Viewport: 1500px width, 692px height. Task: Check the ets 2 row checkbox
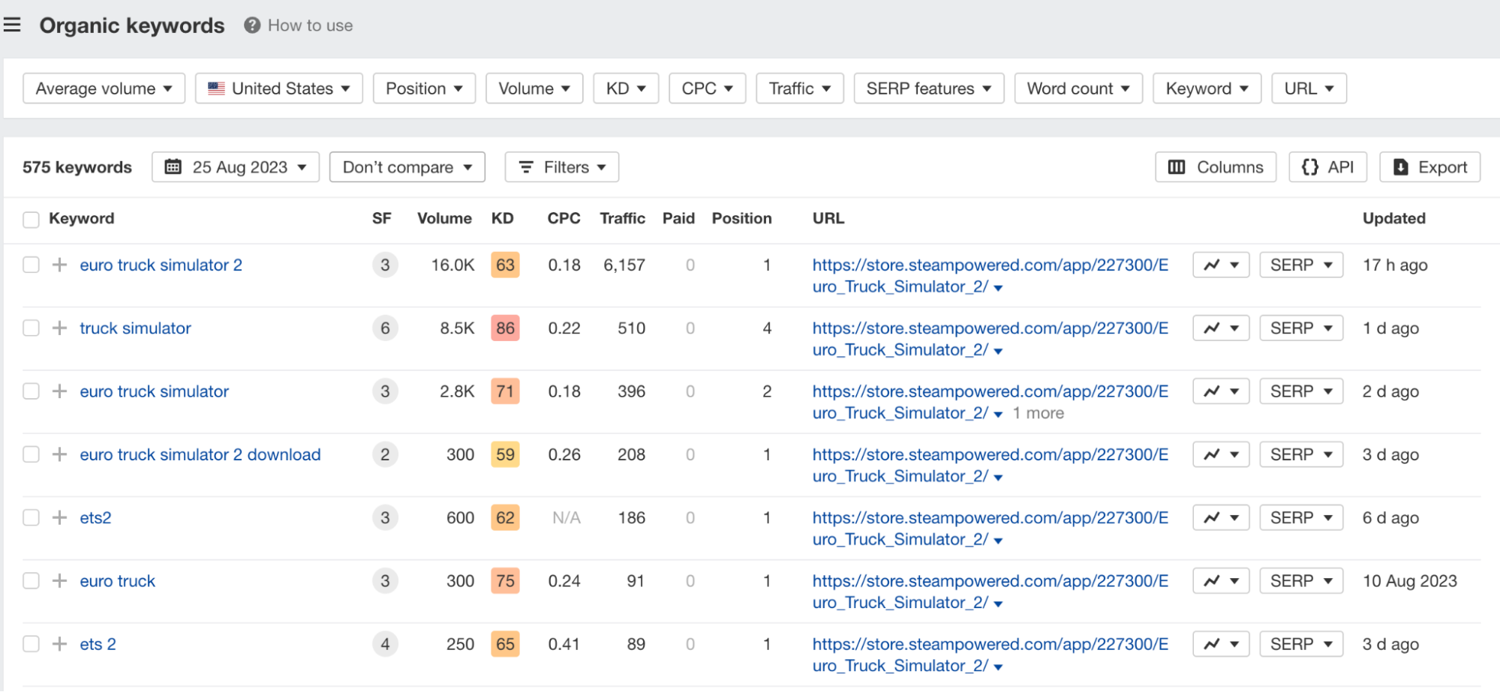coord(31,644)
